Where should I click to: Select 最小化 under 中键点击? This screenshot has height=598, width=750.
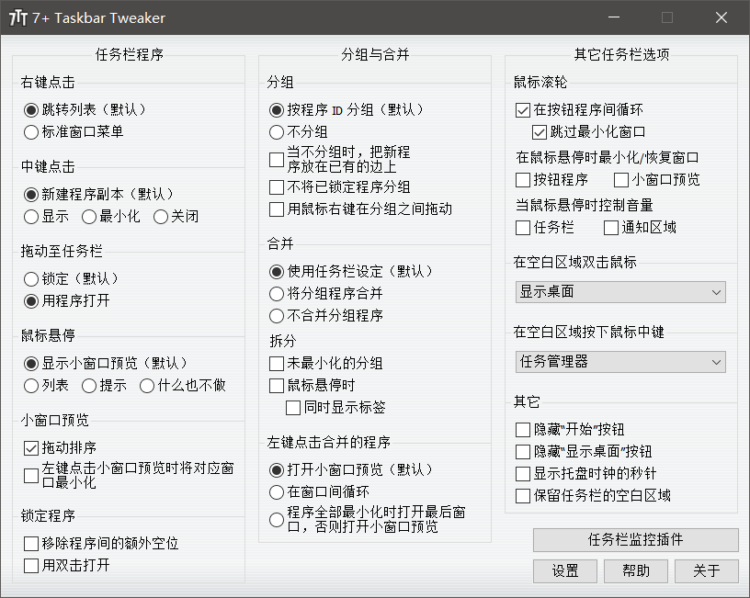point(89,217)
